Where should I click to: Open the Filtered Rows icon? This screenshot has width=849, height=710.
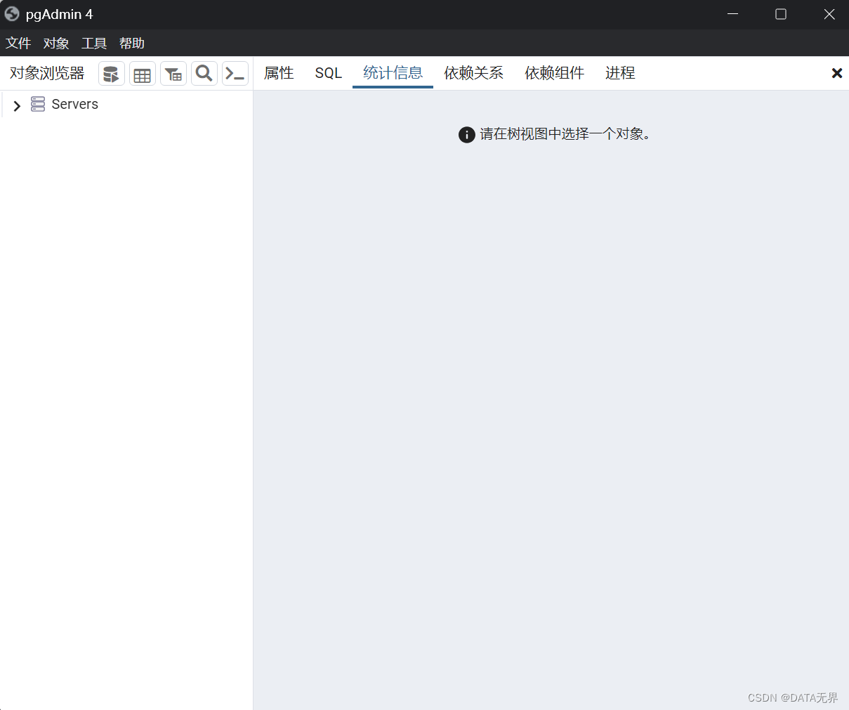(x=173, y=74)
